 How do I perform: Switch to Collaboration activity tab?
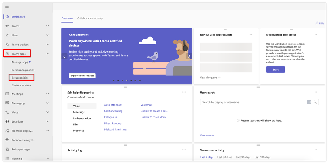coord(90,18)
